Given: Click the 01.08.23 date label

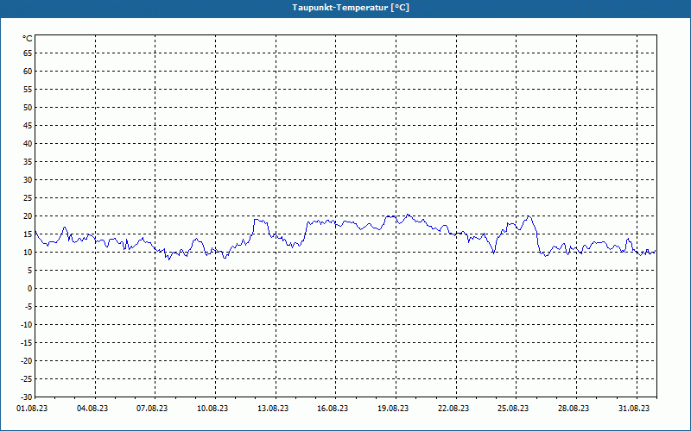Looking at the screenshot, I should 32,409.
